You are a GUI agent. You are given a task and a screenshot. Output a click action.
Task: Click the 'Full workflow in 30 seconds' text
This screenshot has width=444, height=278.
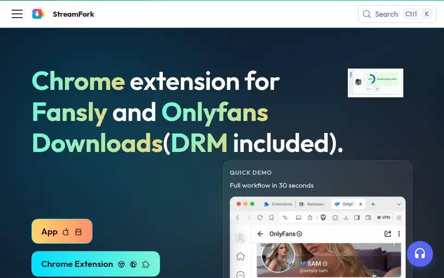(x=271, y=185)
